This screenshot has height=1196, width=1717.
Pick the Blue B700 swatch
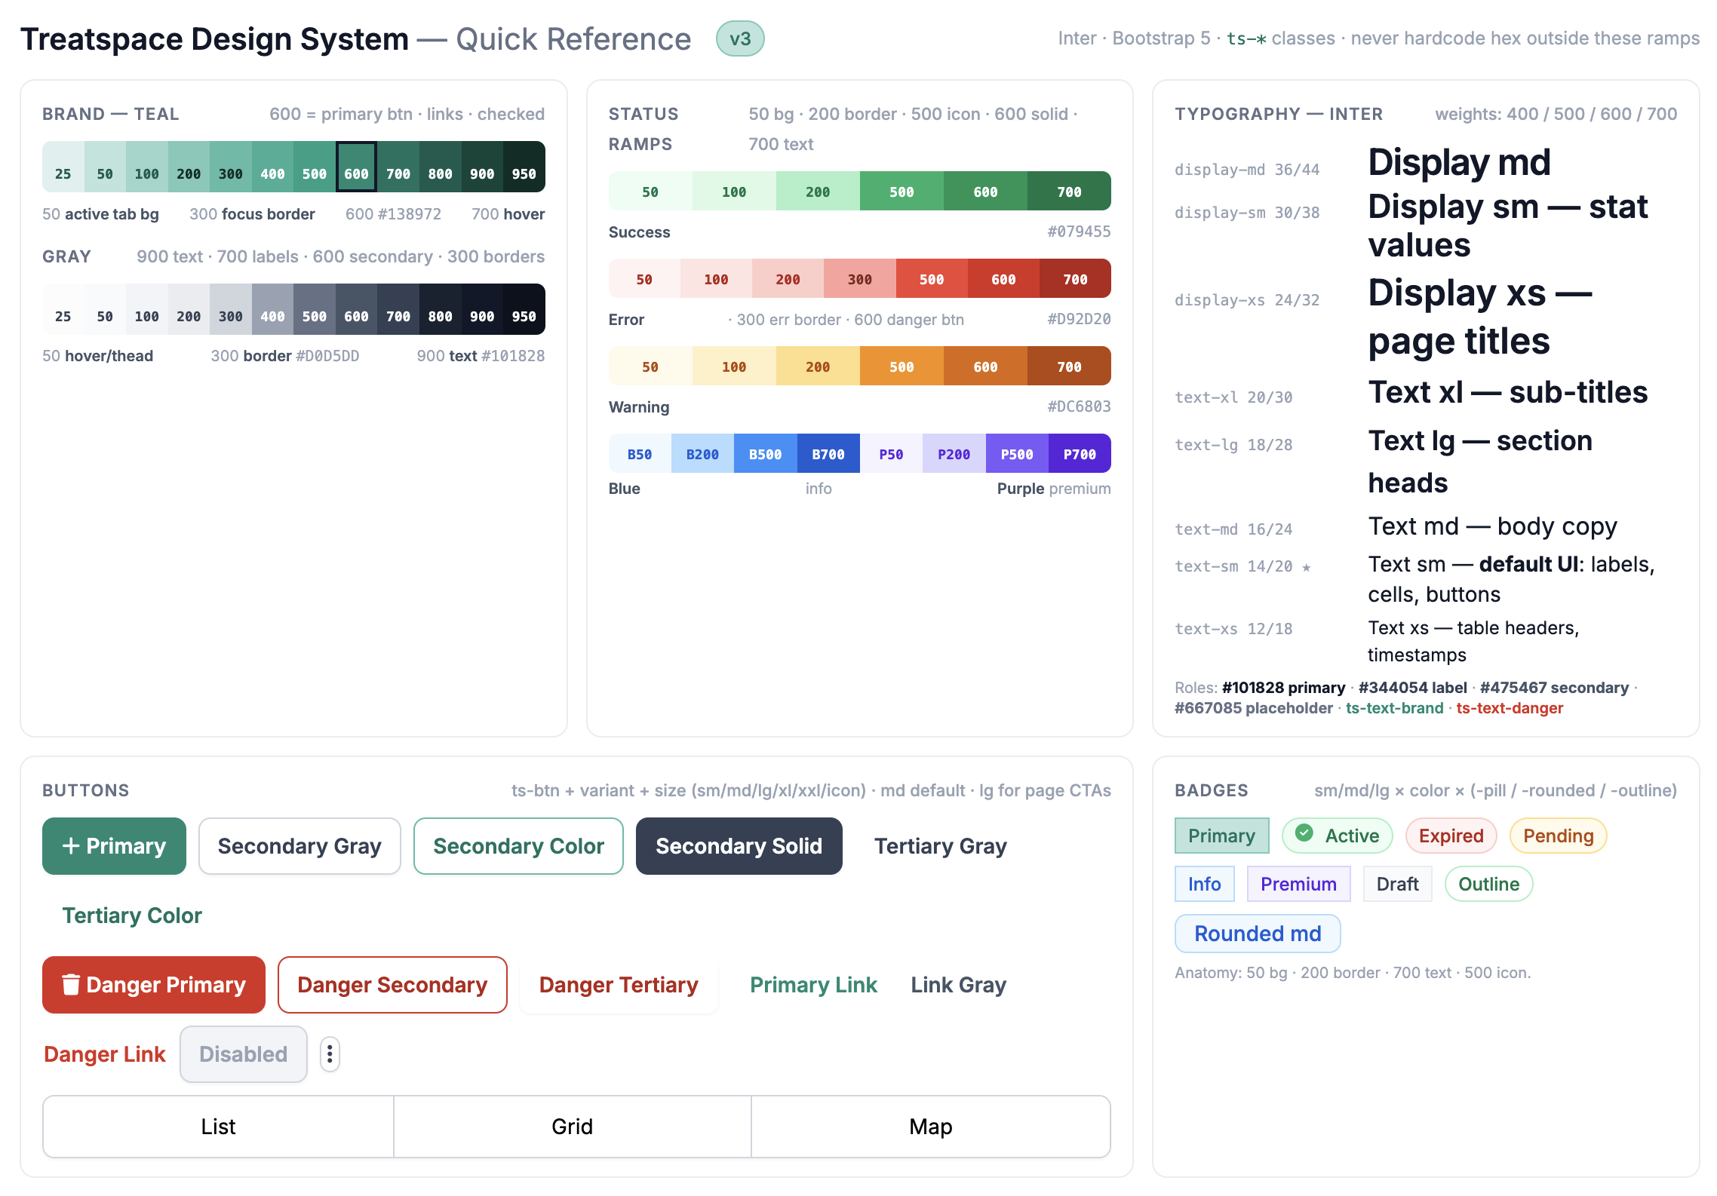pos(828,453)
